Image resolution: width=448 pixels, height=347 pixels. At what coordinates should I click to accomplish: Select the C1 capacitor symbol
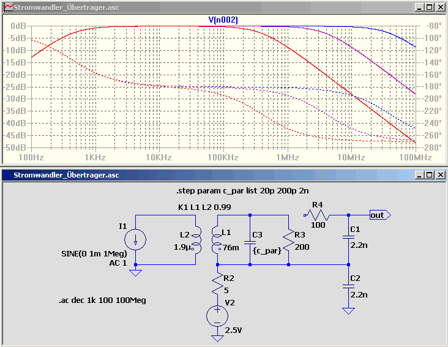[348, 237]
